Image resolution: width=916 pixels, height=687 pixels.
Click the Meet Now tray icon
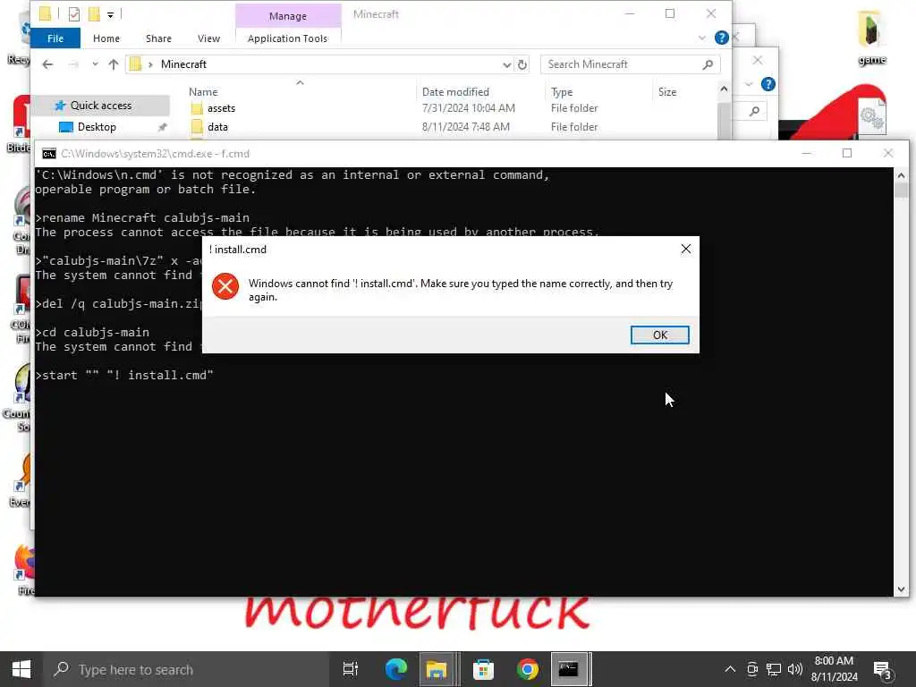(752, 669)
